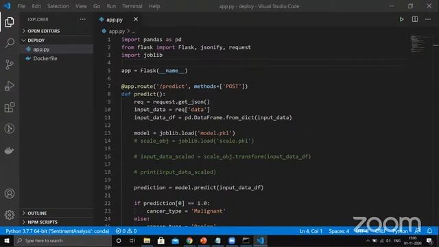Viewport: 439px width, 247px height.
Task: Click app.py in the breadcrumb bar
Action: pyautogui.click(x=117, y=31)
